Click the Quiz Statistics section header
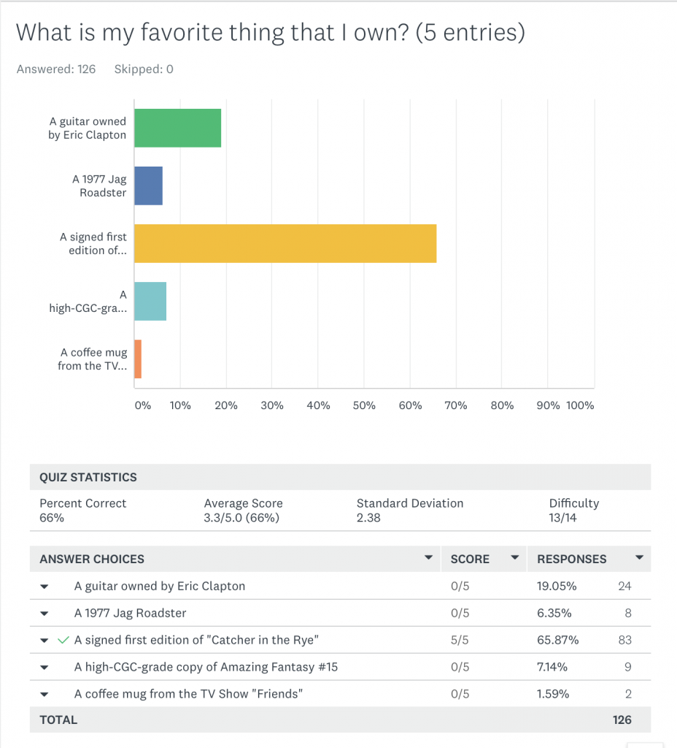 (88, 477)
